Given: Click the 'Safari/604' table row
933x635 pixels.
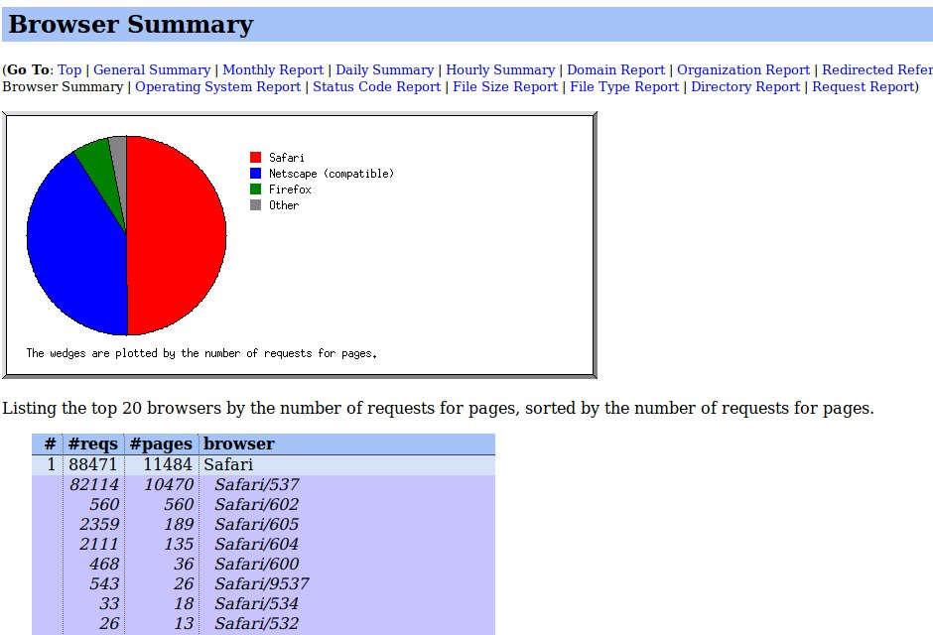Looking at the screenshot, I should 263,544.
